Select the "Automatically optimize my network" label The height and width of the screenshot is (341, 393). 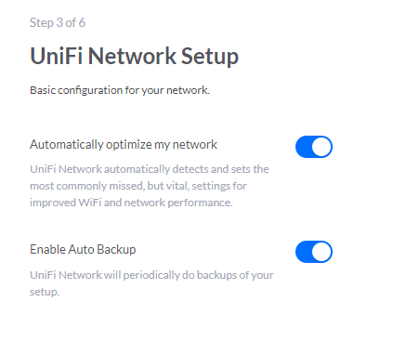click(x=124, y=145)
